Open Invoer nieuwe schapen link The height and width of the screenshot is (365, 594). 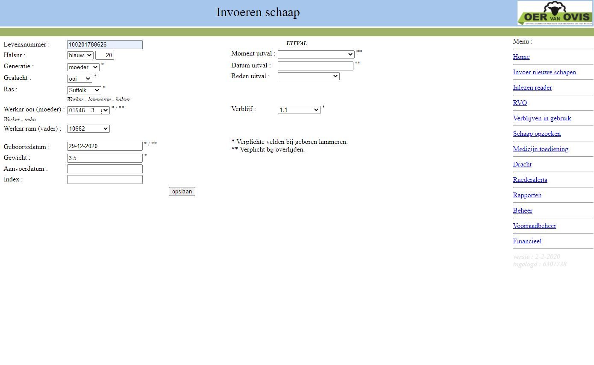click(544, 73)
